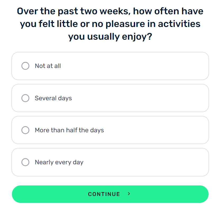Click the "Several days" answer label text
The width and height of the screenshot is (216, 214).
click(53, 98)
